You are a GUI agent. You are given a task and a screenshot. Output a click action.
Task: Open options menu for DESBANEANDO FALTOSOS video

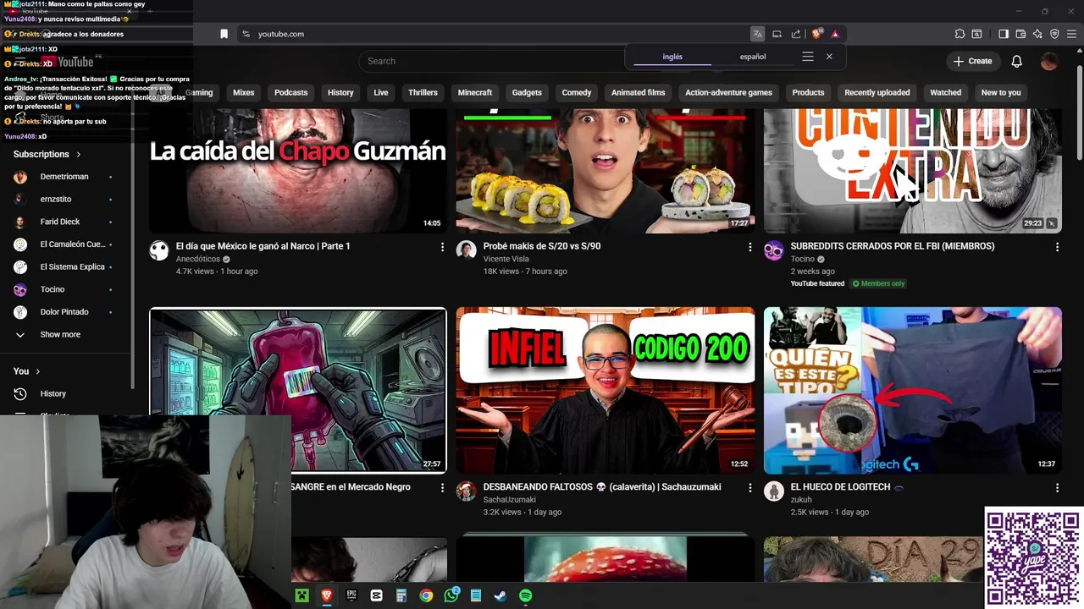749,488
